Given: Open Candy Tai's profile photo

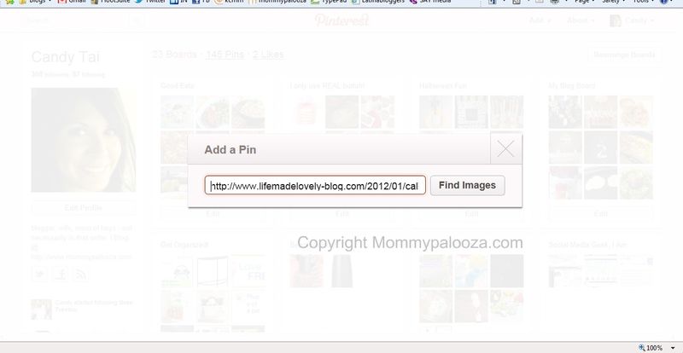Looking at the screenshot, I should tap(83, 140).
